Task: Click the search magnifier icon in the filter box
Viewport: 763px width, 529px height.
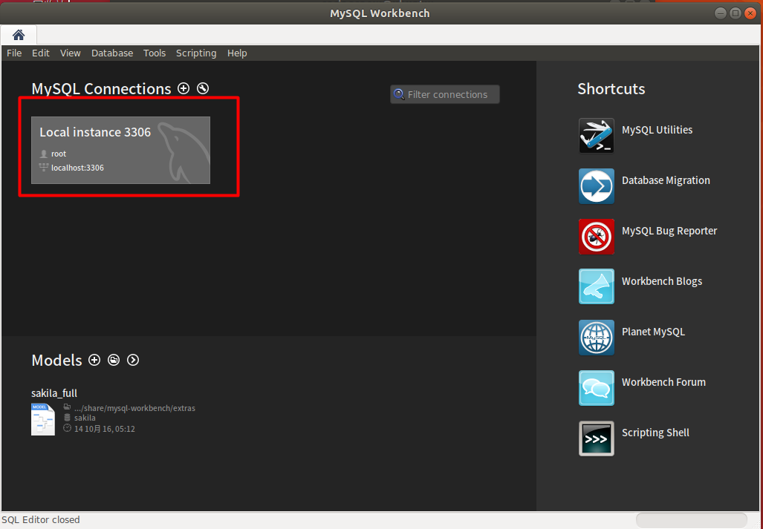Action: pyautogui.click(x=399, y=94)
